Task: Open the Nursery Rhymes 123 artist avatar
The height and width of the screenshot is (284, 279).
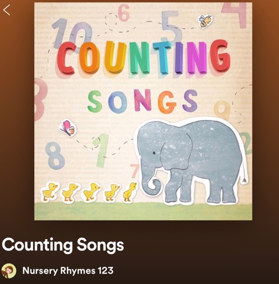Action: 9,271
